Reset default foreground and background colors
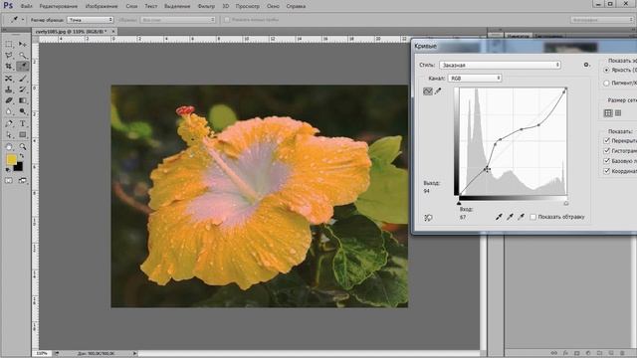Image resolution: width=637 pixels, height=358 pixels. pos(8,170)
